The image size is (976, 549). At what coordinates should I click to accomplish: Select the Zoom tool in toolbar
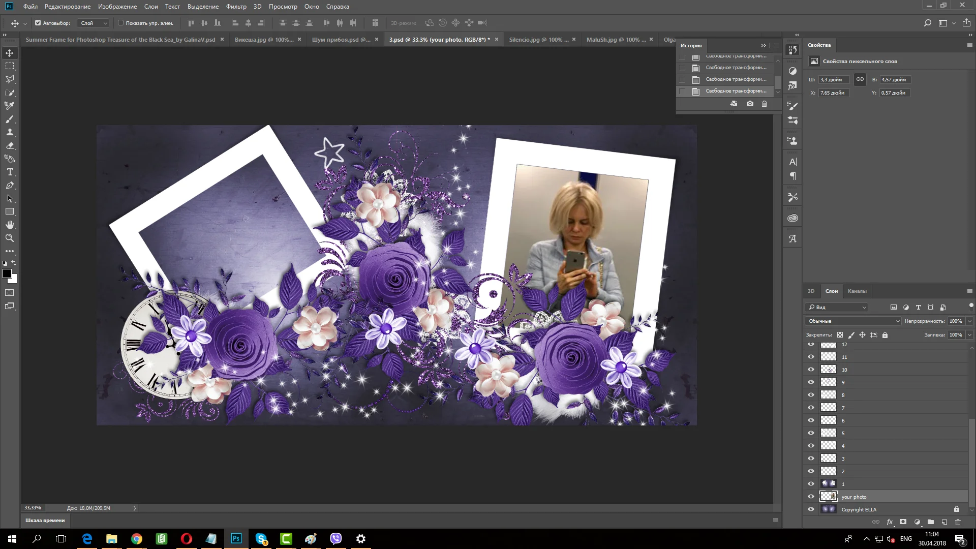10,238
